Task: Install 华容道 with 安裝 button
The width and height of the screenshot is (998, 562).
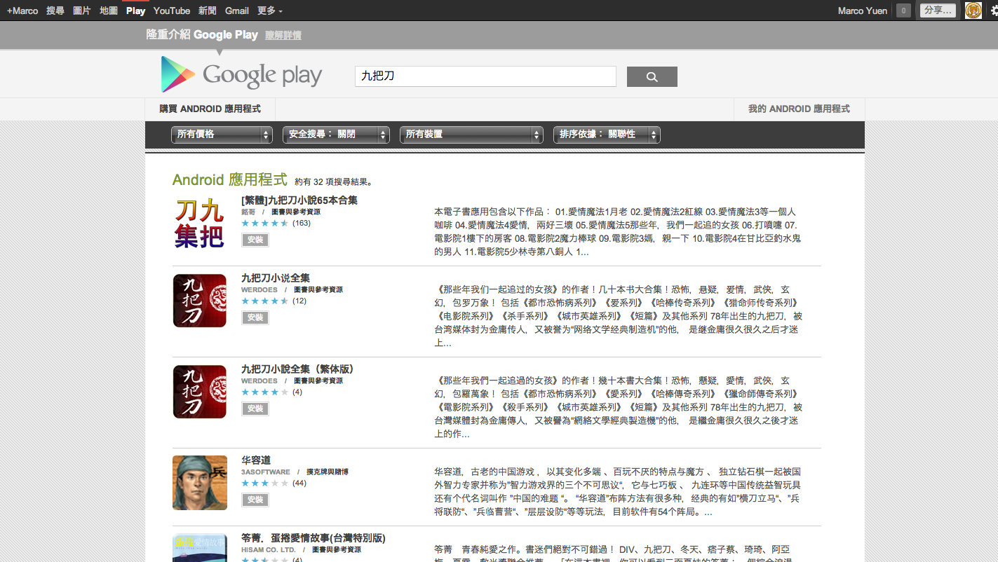Action: coord(255,500)
